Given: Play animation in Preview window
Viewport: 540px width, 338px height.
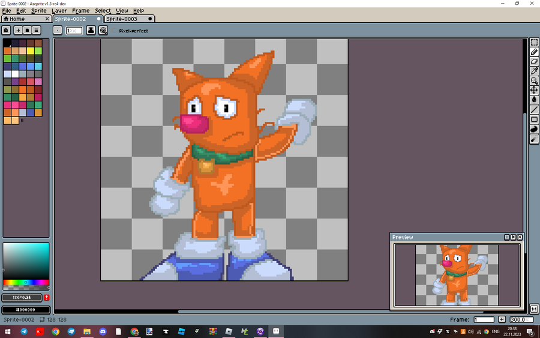Looking at the screenshot, I should click(513, 237).
